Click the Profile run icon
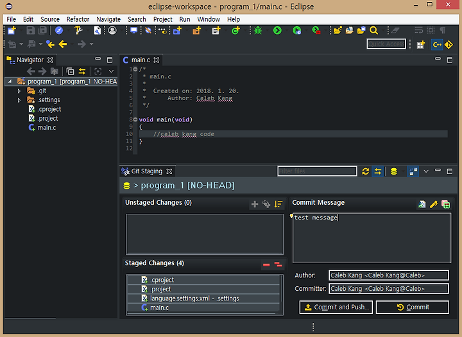 click(x=296, y=30)
